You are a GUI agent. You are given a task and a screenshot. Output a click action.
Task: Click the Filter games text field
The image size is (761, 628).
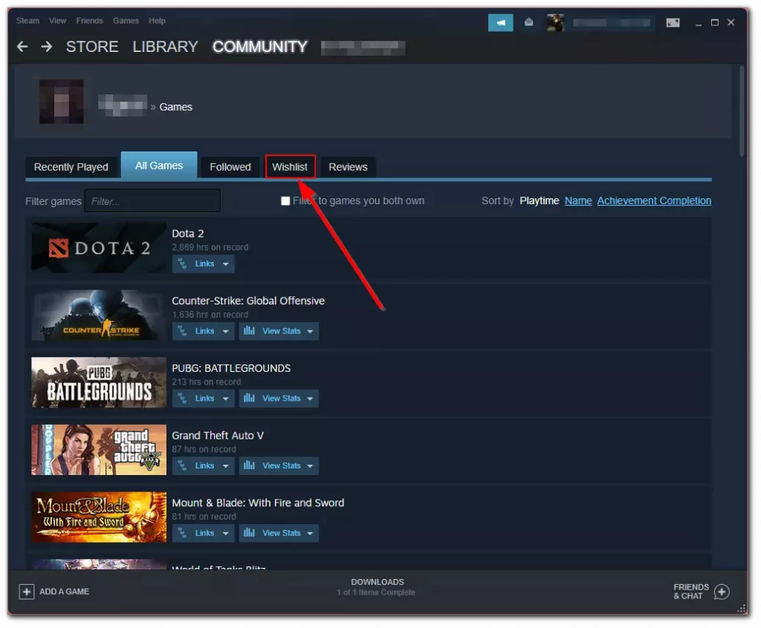pos(152,200)
